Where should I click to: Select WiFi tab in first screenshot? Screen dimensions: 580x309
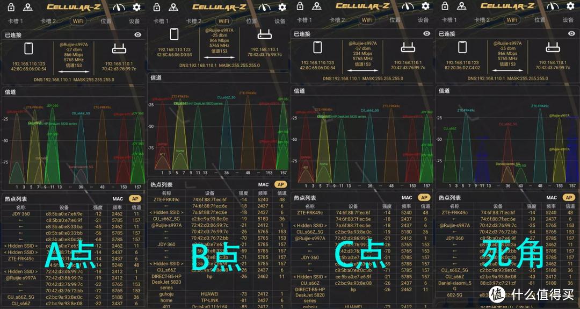point(78,21)
